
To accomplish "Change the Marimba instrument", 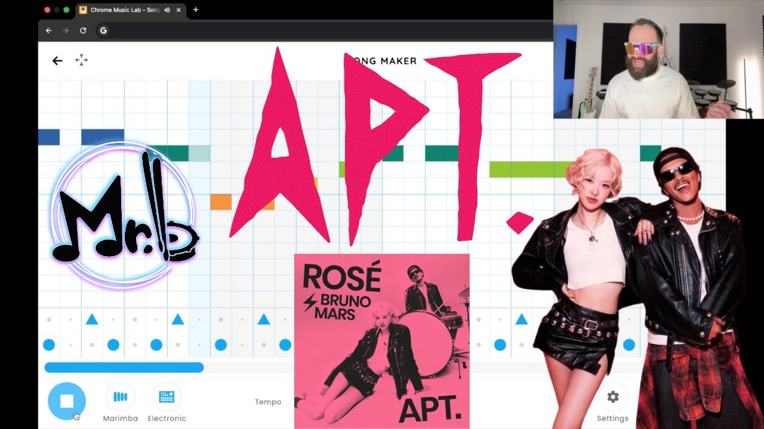I will 120,403.
